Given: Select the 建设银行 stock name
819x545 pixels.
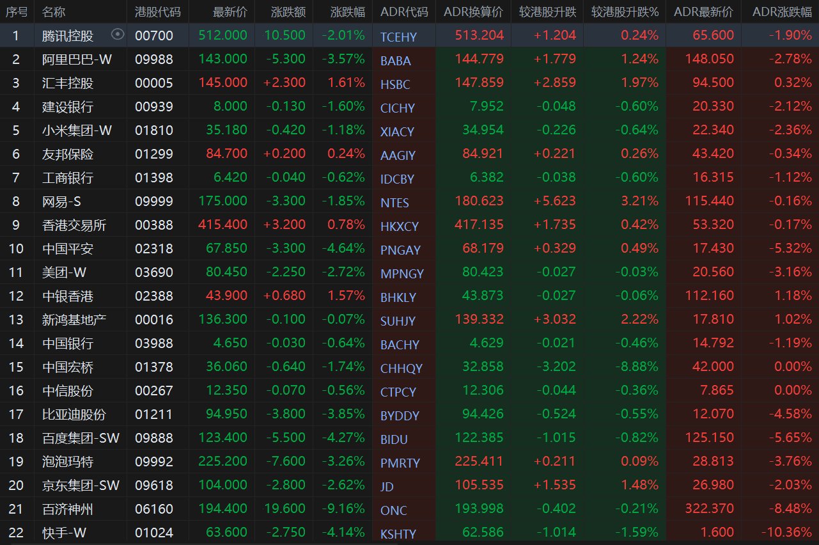Looking at the screenshot, I should 68,107.
